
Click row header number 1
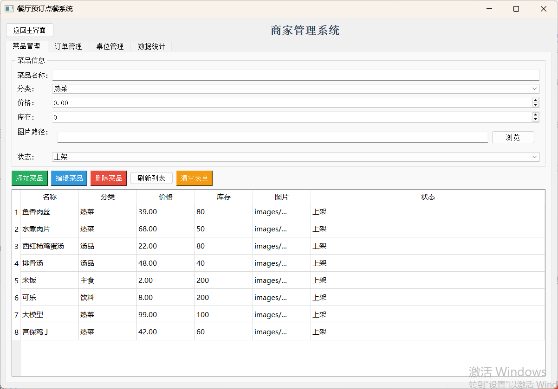[16, 212]
